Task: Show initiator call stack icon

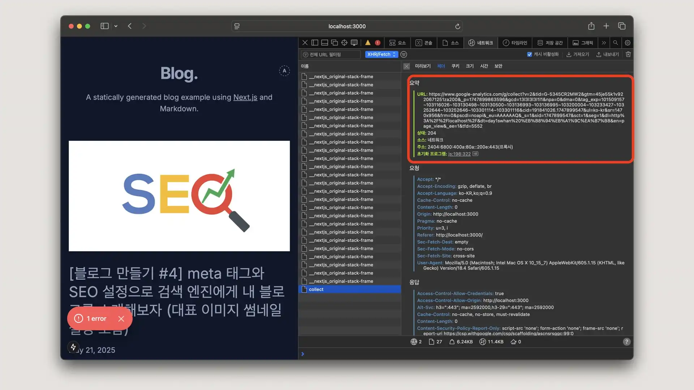Action: click(x=475, y=154)
